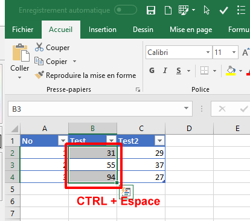
Task: Open the Test column filter dropdown
Action: 111,140
